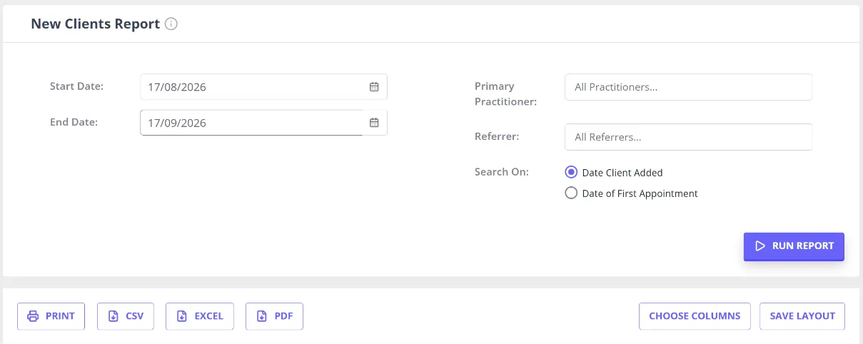Viewport: 863px width, 344px height.
Task: Open the All Referrers dropdown
Action: 688,137
